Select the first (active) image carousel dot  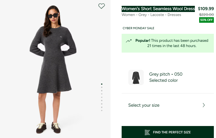102,84
